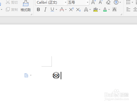The height and width of the screenshot is (104, 137).
Task: Open text effects dropdown arrow
Action: (x=90, y=9)
